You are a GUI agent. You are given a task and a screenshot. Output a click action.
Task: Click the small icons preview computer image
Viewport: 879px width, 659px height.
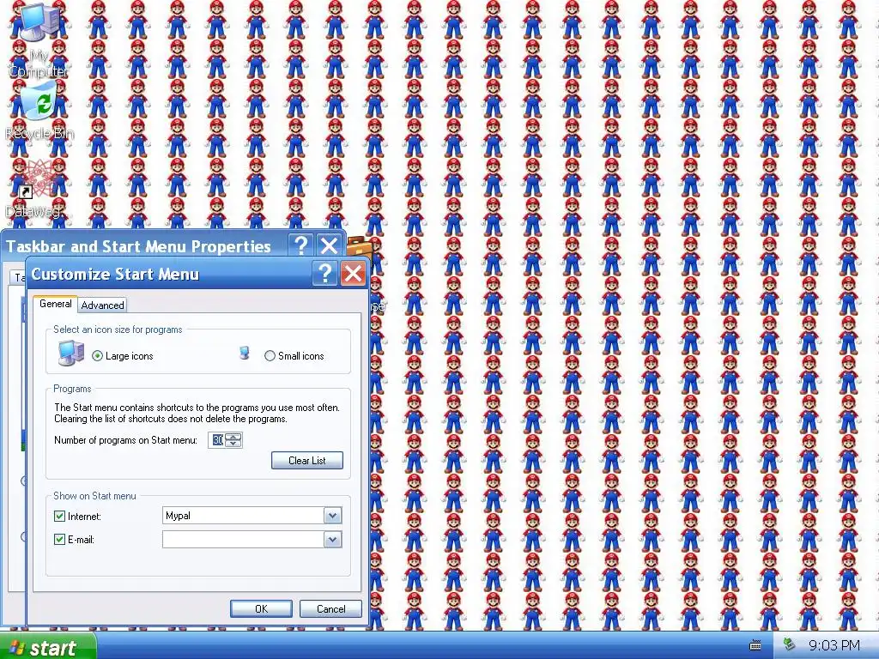[x=245, y=353]
